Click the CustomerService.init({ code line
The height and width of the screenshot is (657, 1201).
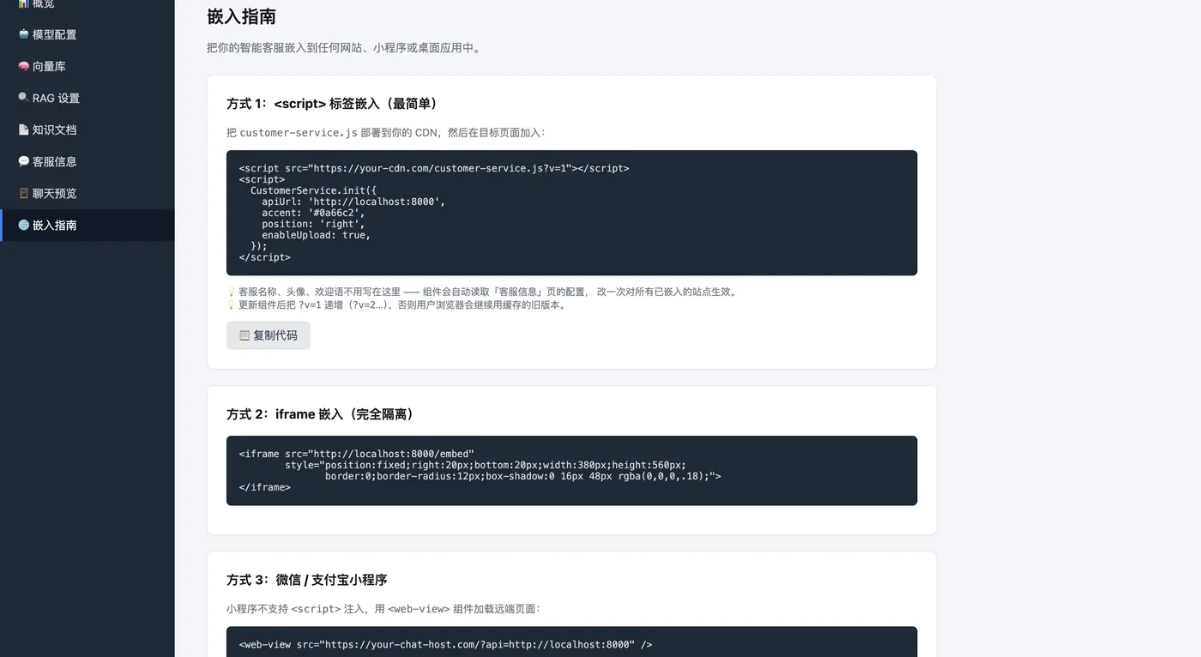[313, 190]
